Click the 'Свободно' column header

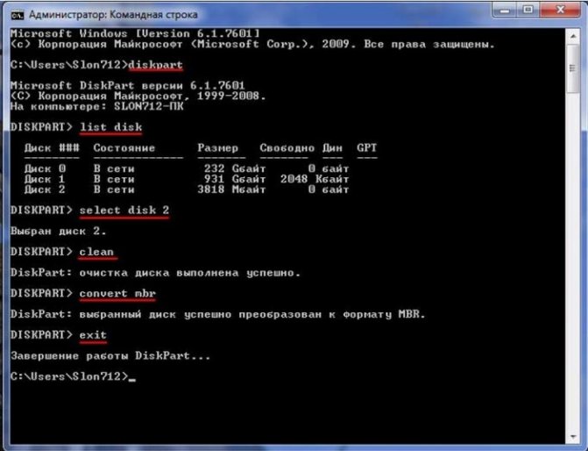pos(287,148)
